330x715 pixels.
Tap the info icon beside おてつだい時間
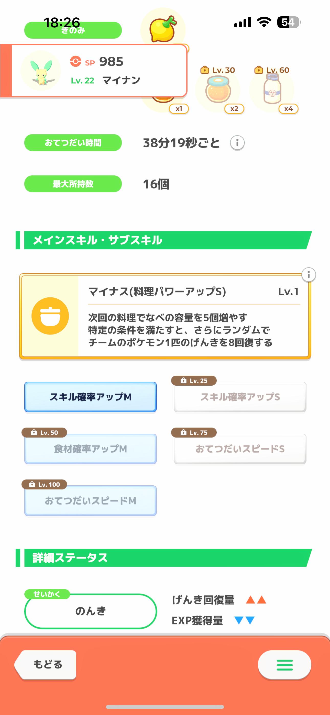[x=237, y=143]
